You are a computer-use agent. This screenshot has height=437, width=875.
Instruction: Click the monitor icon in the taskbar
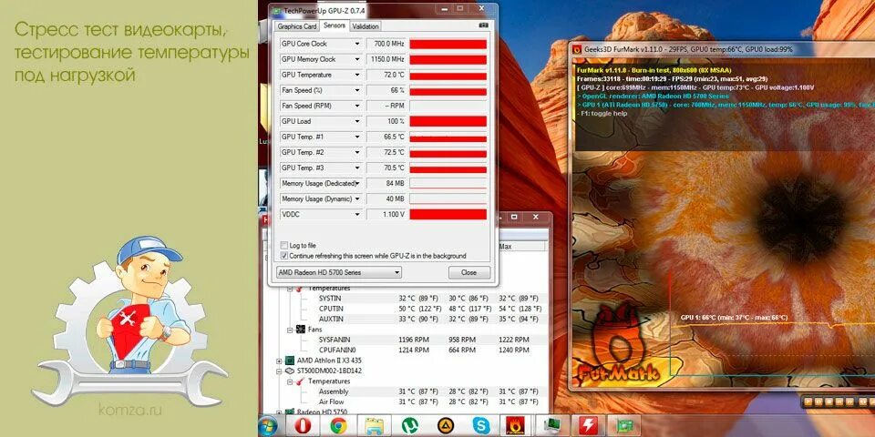point(551,426)
